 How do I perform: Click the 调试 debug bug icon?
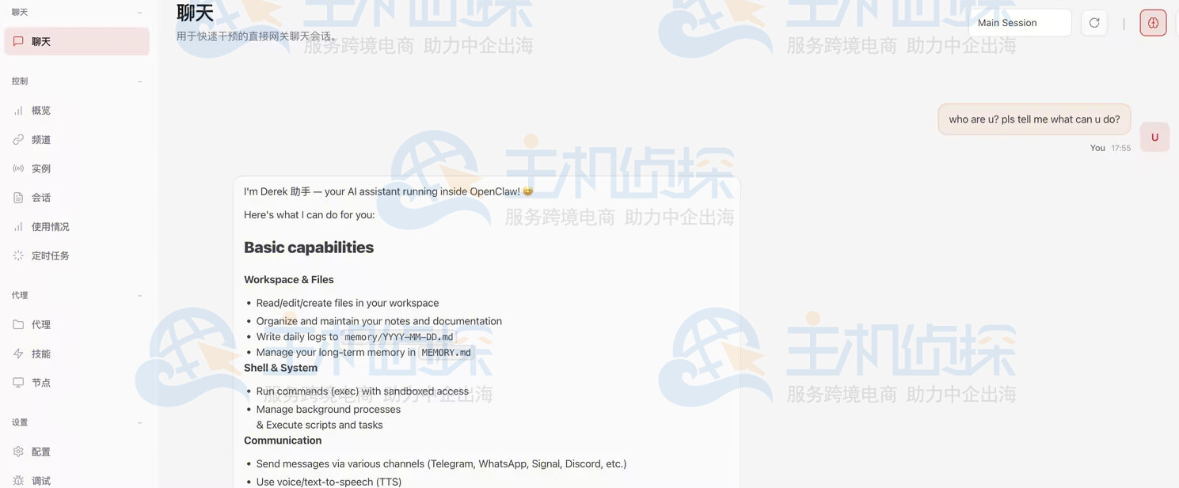(18, 481)
